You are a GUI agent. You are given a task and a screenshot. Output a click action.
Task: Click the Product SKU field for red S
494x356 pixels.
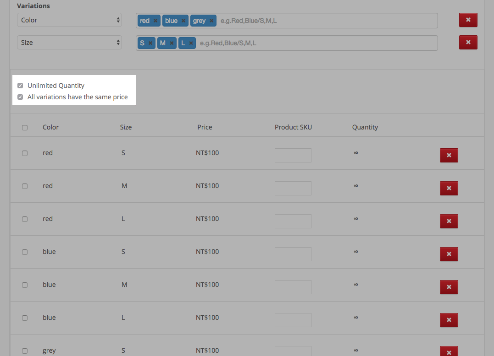[293, 155]
